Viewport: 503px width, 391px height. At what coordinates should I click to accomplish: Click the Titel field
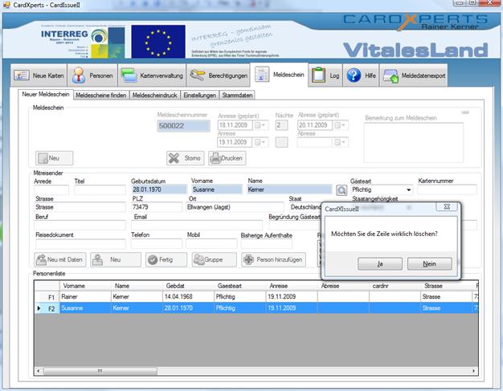pyautogui.click(x=100, y=189)
